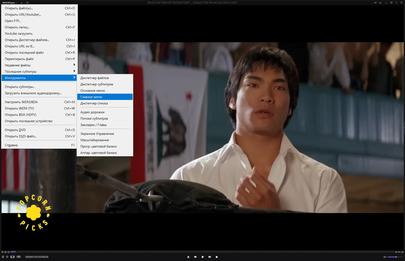Open 'Закладки / Главы' submenu entry

tap(105, 125)
